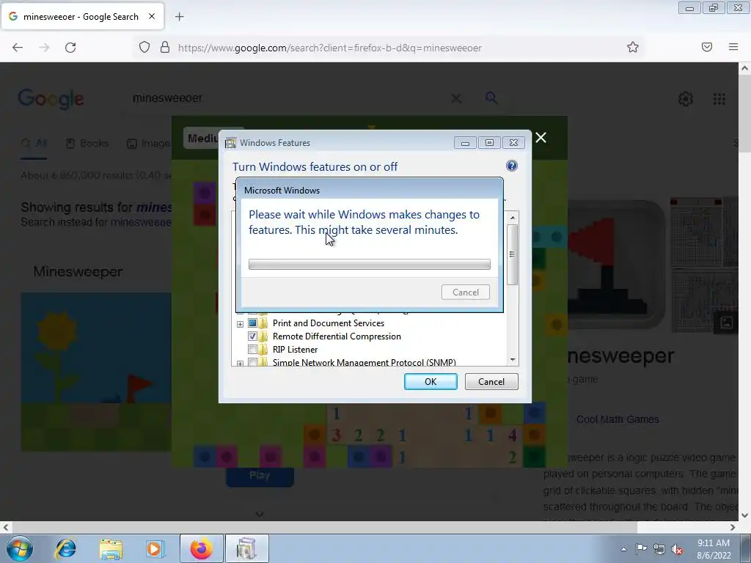Open the muted volume tray icon
The width and height of the screenshot is (751, 563).
pos(677,549)
